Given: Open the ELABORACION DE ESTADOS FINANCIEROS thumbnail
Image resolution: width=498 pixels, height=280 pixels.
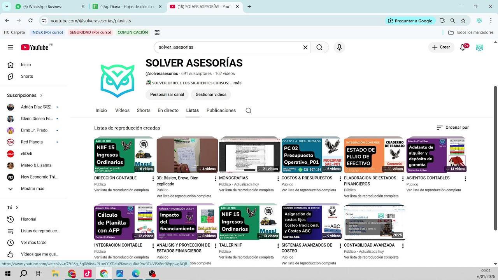Looking at the screenshot, I should click(x=375, y=155).
